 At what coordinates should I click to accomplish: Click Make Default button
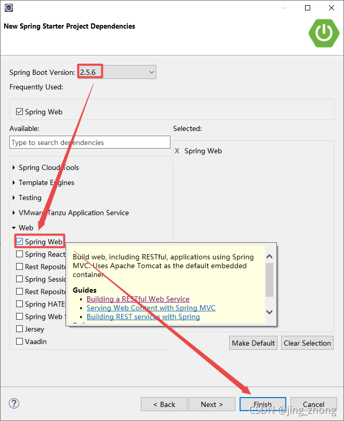pos(253,343)
